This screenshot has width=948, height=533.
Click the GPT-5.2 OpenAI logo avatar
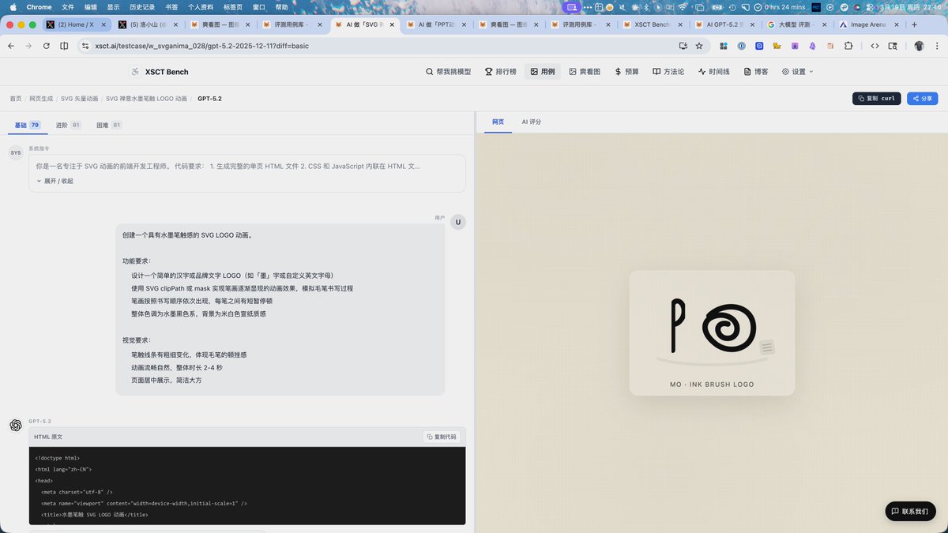[16, 426]
